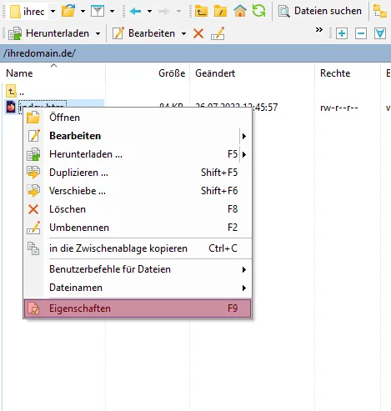Viewport: 391px width, 411px height.
Task: Sort by the Größe column header
Action: click(x=148, y=73)
